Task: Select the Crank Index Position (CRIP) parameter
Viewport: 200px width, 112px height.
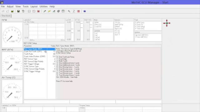Action: [35, 57]
